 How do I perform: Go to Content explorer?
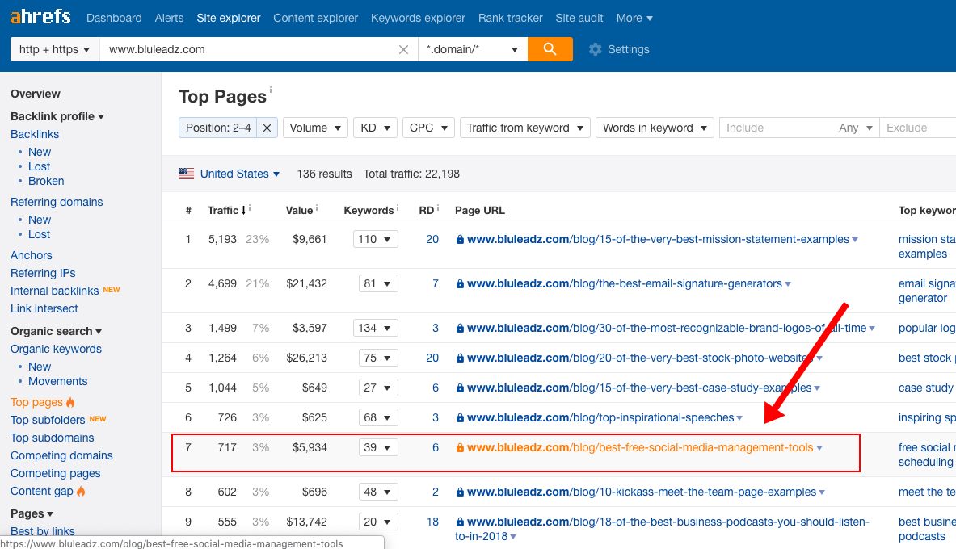click(x=315, y=19)
